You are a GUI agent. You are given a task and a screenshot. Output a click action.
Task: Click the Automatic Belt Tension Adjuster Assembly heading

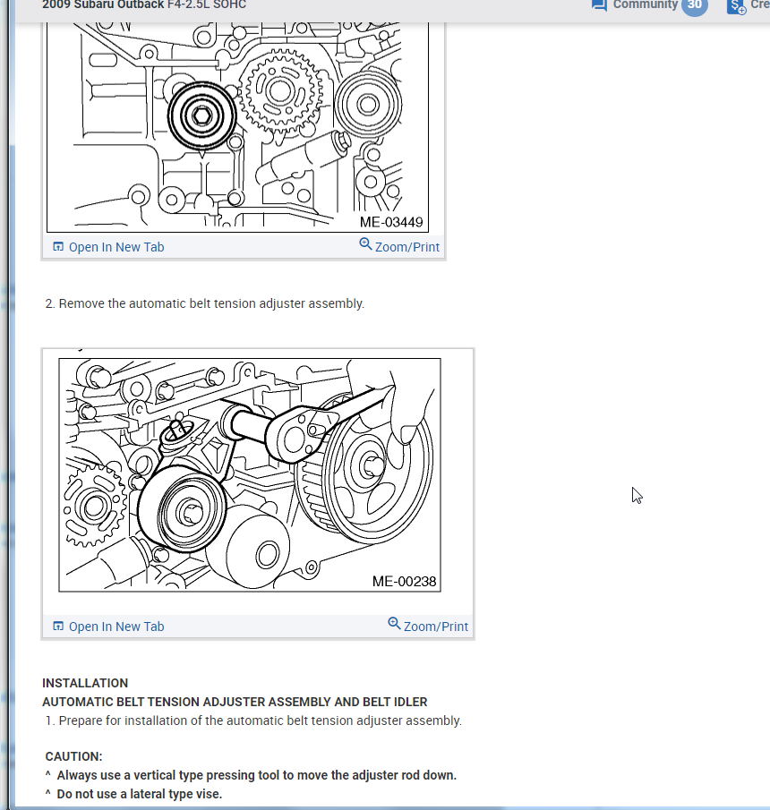point(235,702)
